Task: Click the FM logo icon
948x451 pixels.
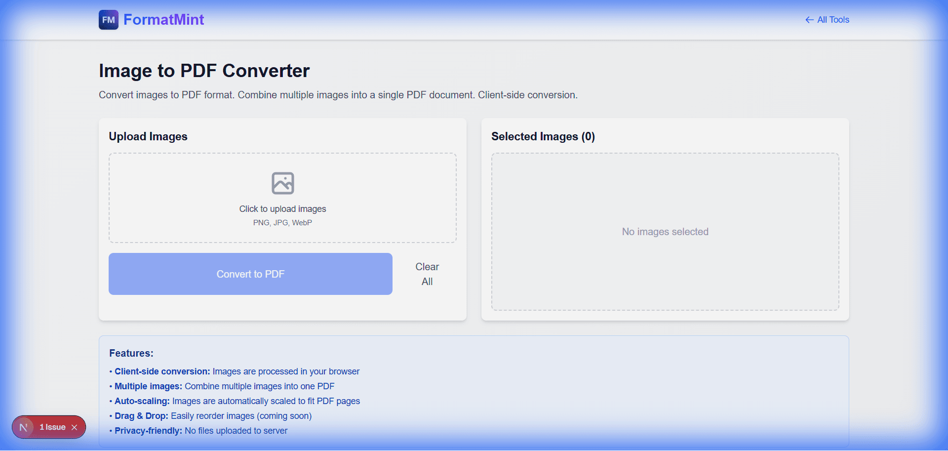Action: 108,20
